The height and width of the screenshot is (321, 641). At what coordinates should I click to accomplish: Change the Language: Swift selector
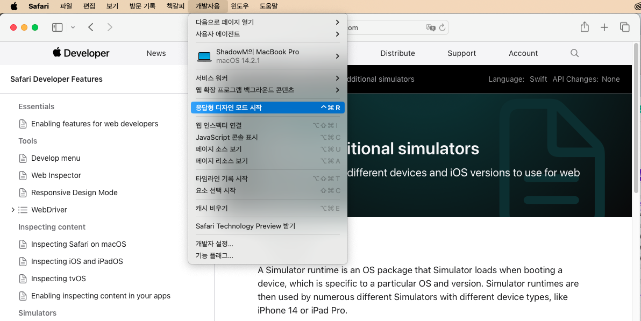[517, 79]
